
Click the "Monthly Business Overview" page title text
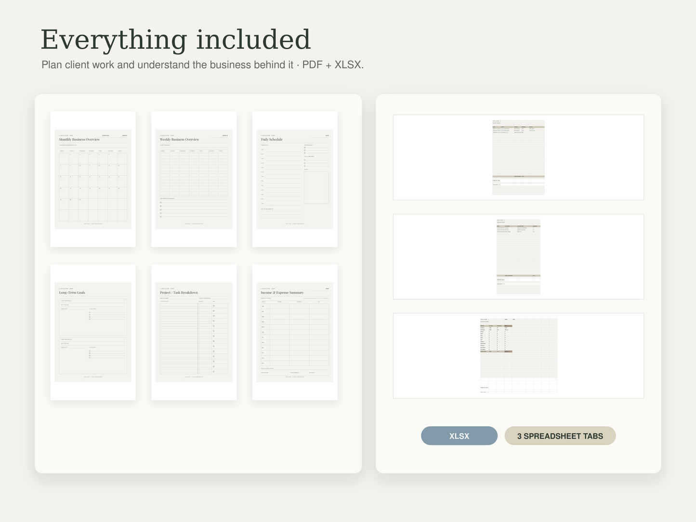[x=79, y=140]
